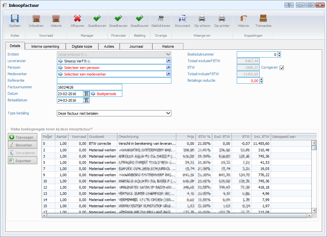Image resolution: width=327 pixels, height=237 pixels.
Task: Open the Journaal tab
Action: tap(136, 46)
